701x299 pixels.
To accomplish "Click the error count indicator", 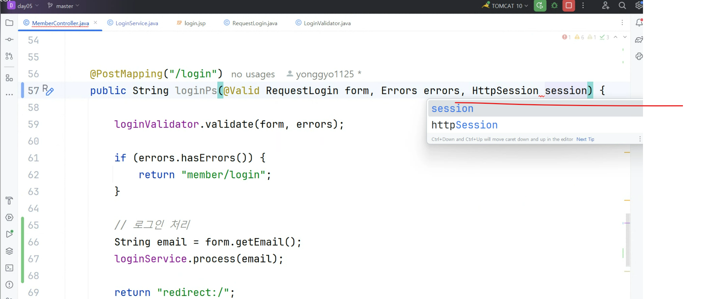I will (x=566, y=37).
